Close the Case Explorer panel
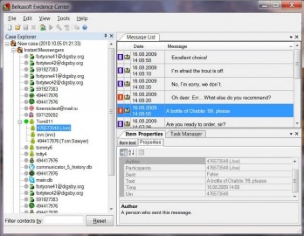The height and width of the screenshot is (236, 304). tap(111, 36)
